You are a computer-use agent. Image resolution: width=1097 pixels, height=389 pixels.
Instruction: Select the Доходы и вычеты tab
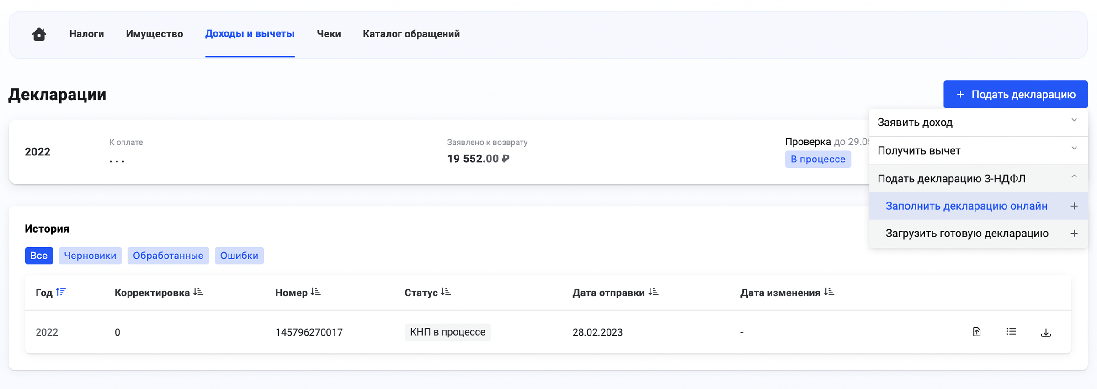pyautogui.click(x=250, y=34)
